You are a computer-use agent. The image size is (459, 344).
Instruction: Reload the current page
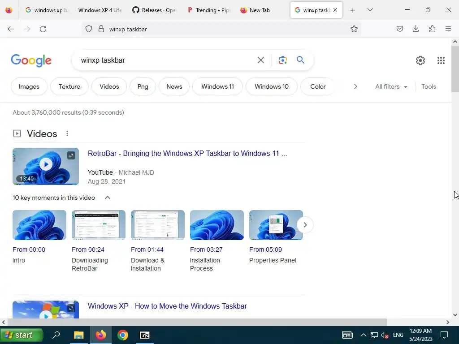click(43, 29)
